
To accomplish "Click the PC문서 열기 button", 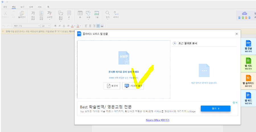I will pos(133,86).
